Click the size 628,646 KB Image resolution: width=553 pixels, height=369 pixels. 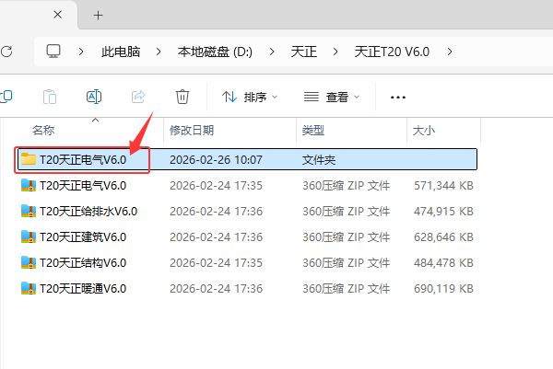443,237
